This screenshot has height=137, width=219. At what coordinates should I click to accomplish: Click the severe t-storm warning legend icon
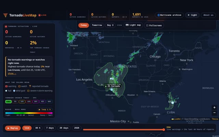(28, 91)
